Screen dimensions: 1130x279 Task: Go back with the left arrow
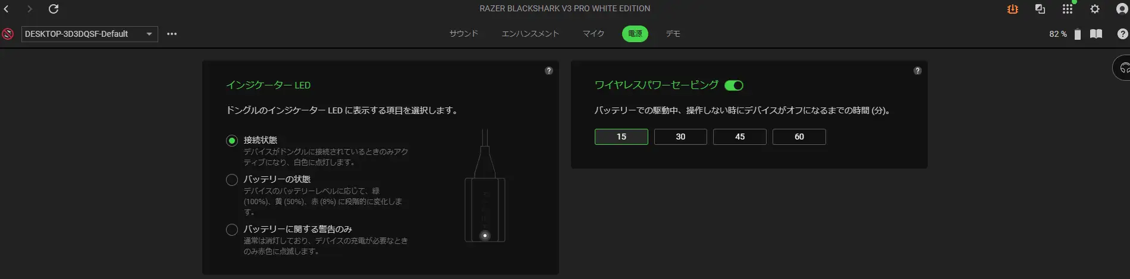(6, 9)
